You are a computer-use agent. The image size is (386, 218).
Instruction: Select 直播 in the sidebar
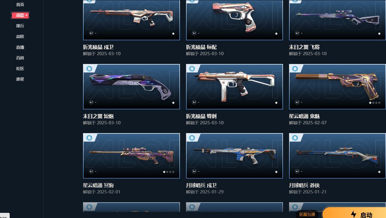pos(20,47)
